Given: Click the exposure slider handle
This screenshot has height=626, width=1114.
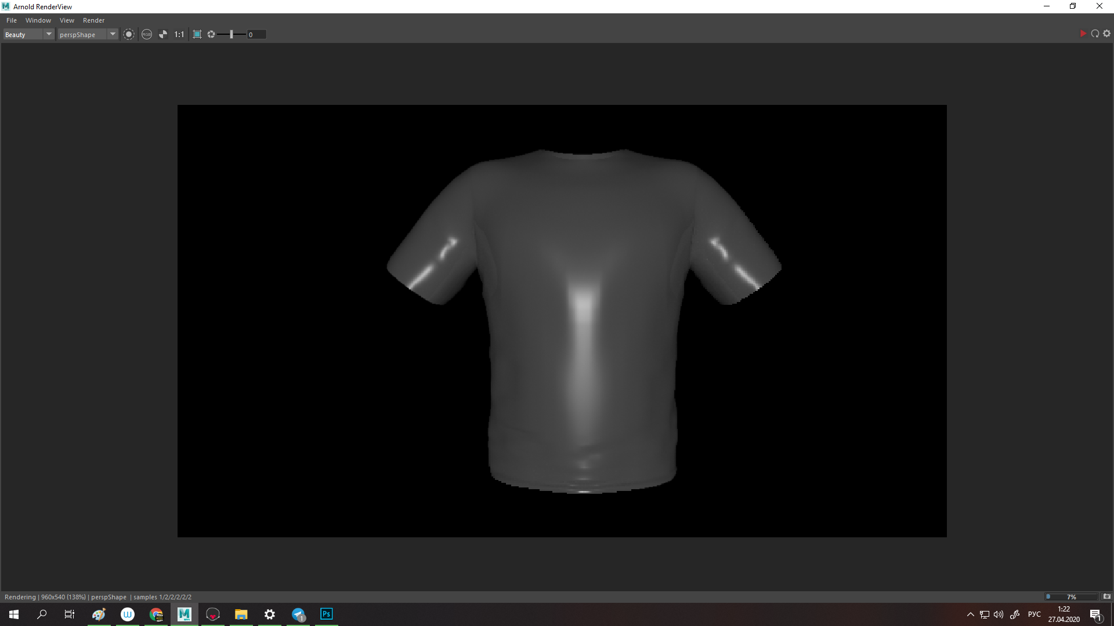Looking at the screenshot, I should click(232, 34).
